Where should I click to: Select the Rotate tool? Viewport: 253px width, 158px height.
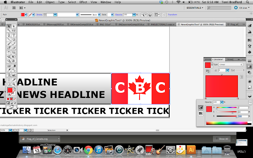(x=9, y=53)
